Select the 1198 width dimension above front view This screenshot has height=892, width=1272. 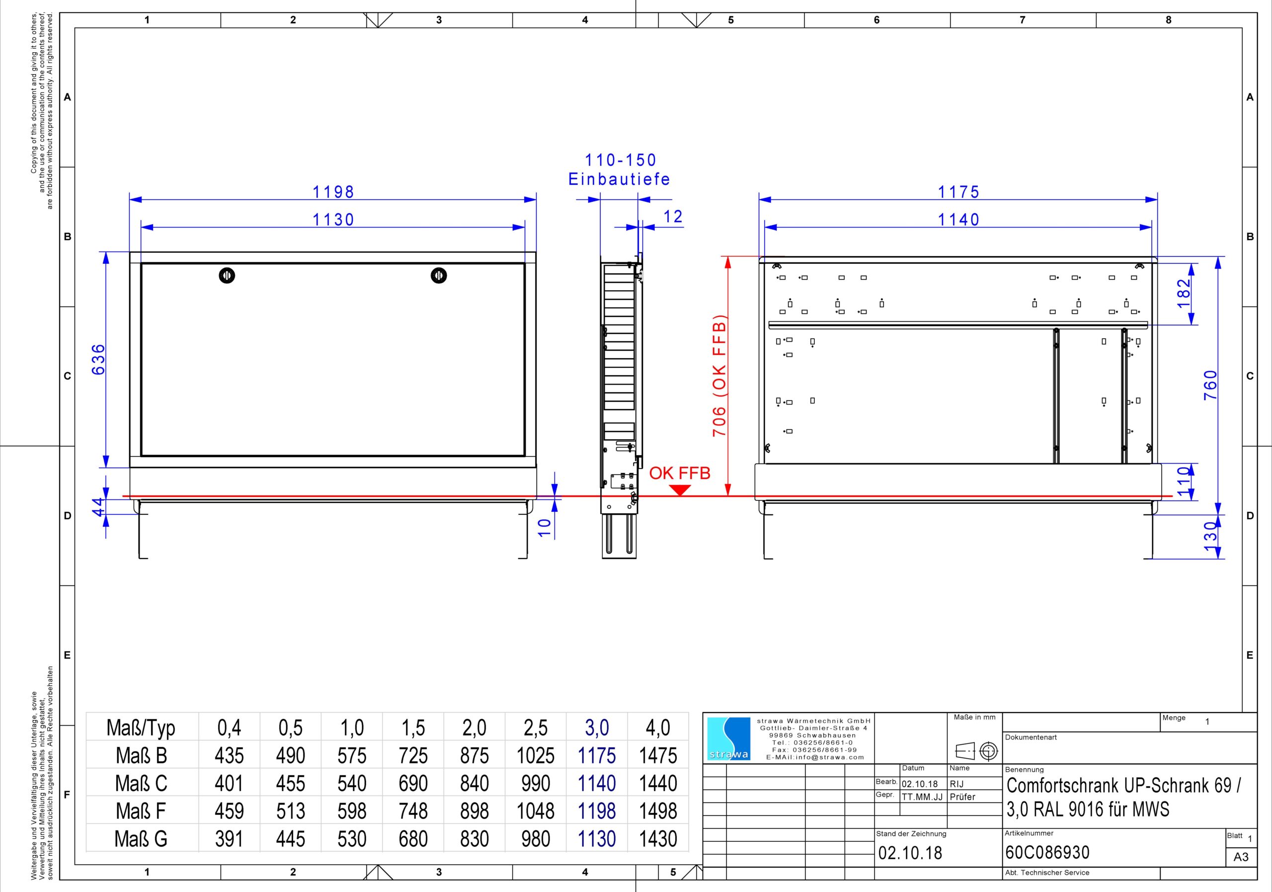(333, 192)
